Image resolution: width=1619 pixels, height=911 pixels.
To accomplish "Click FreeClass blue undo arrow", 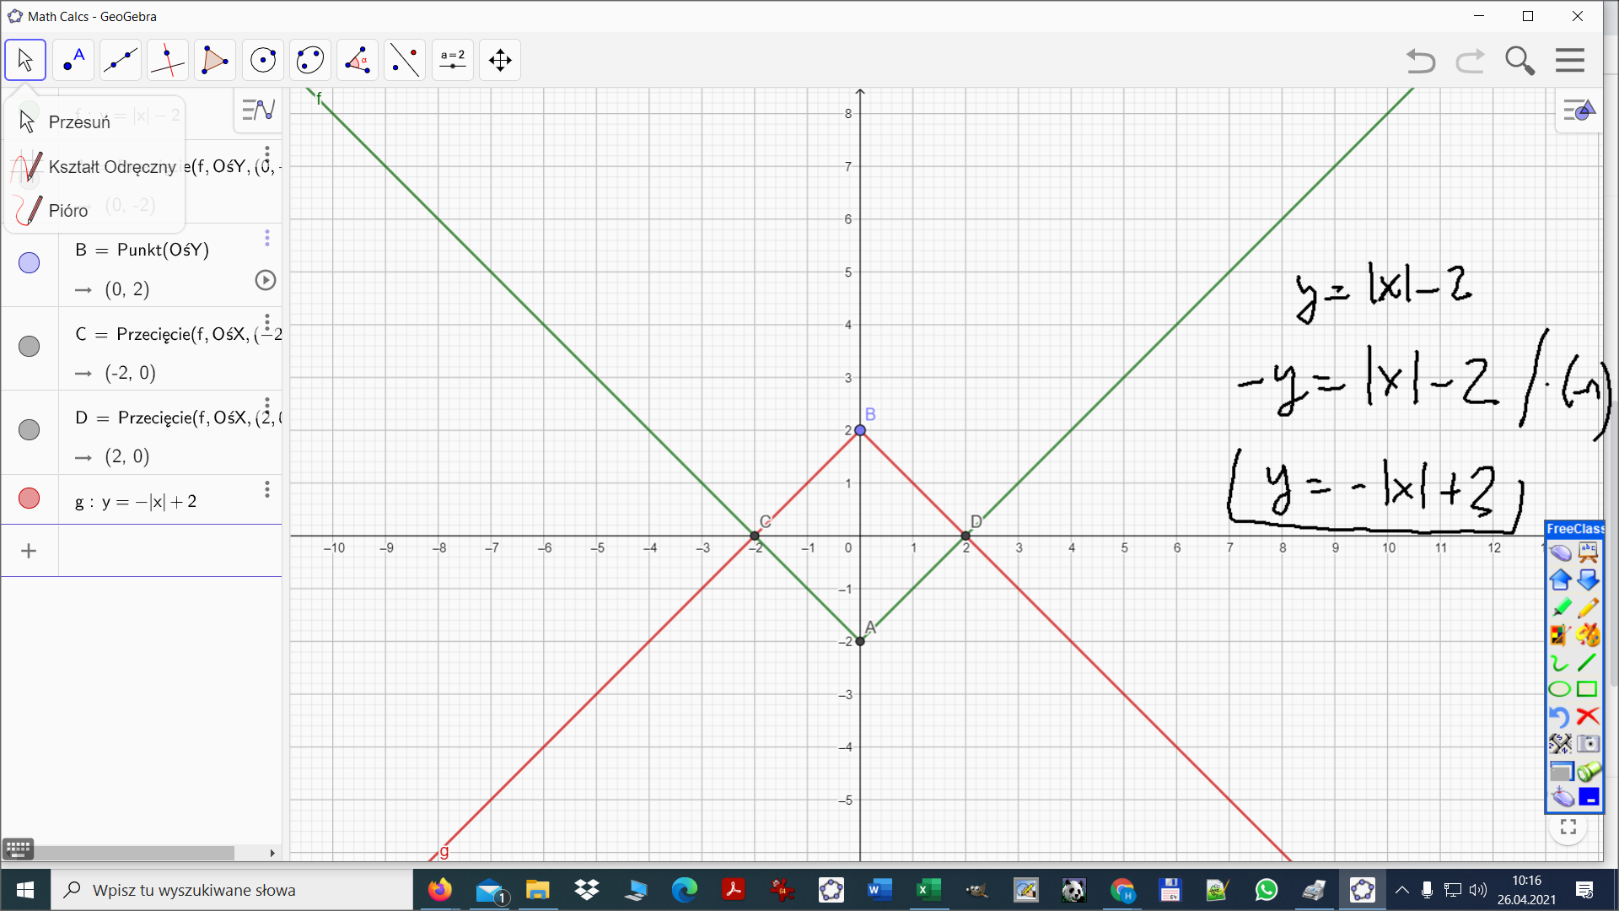I will click(1560, 716).
